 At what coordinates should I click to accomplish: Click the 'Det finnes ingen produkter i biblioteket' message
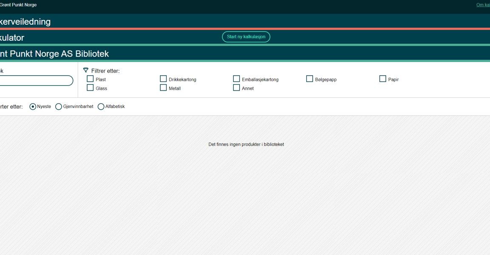(246, 144)
